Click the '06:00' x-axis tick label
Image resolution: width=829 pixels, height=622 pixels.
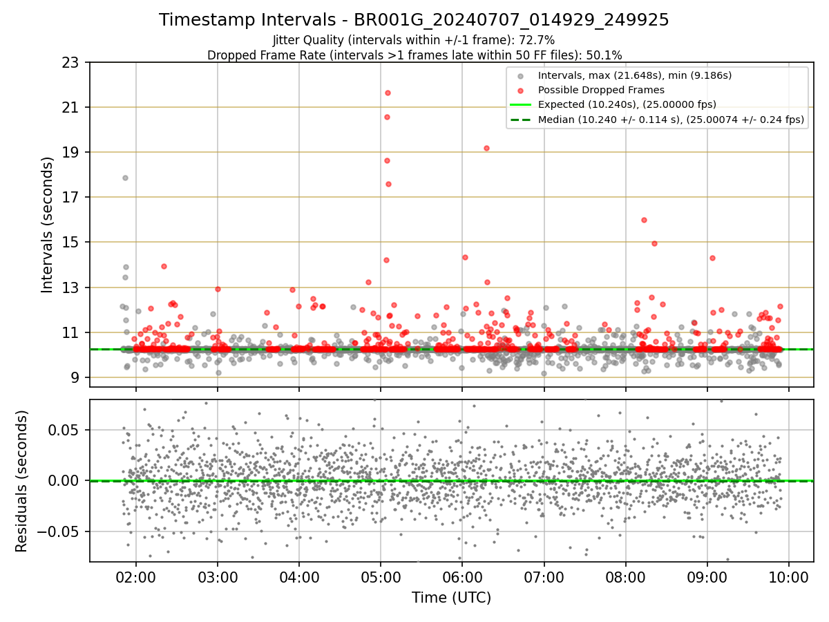pyautogui.click(x=462, y=576)
